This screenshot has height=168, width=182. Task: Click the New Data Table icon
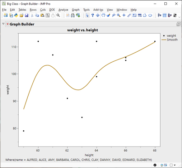tap(6, 15)
